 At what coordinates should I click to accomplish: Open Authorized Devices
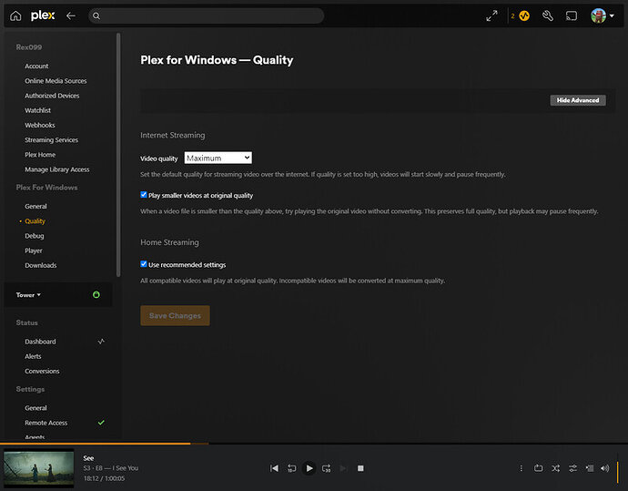click(x=52, y=96)
